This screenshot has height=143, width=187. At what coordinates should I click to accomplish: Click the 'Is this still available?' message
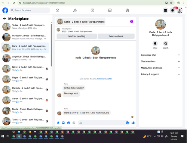[74, 88]
